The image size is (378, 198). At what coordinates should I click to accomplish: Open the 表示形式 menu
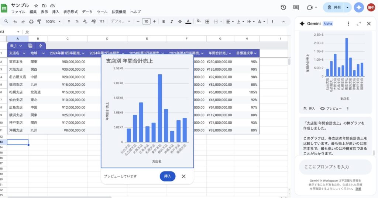point(71,12)
